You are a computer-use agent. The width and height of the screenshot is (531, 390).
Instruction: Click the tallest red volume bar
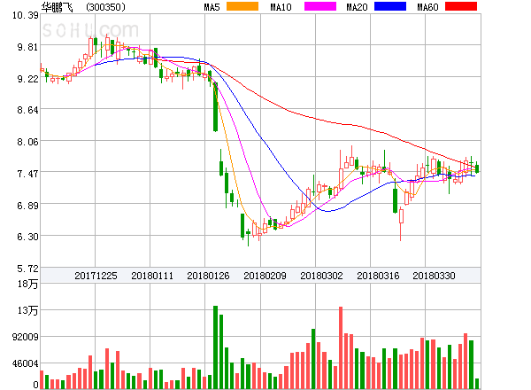pos(341,348)
